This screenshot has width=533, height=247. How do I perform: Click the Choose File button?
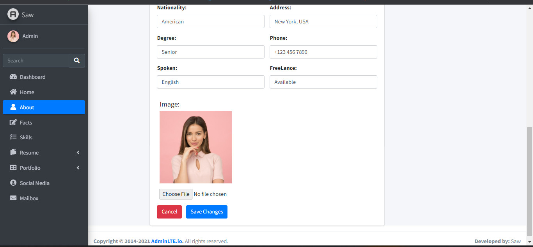[176, 194]
